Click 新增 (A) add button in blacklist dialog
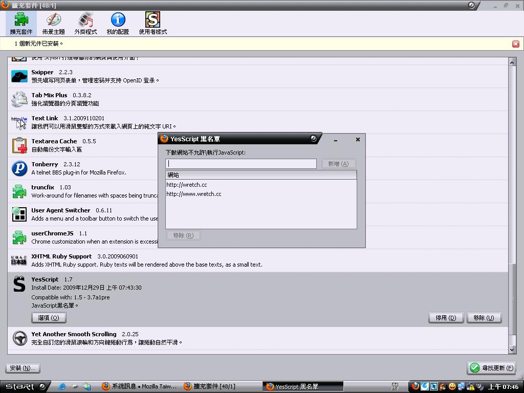 339,164
